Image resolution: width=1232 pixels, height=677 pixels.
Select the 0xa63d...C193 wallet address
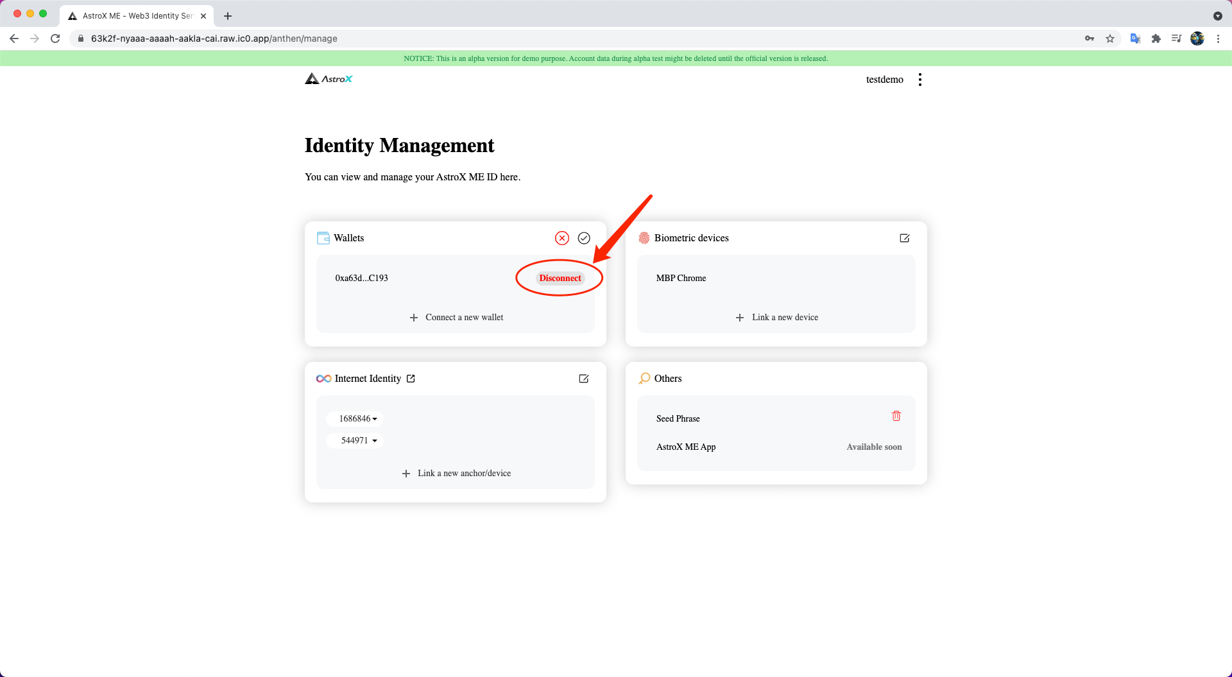click(361, 278)
